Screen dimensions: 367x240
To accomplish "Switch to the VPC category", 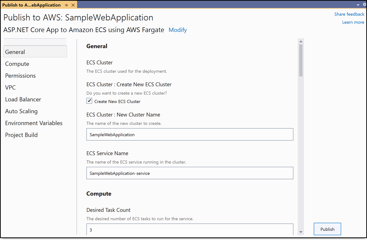I will coord(35,87).
